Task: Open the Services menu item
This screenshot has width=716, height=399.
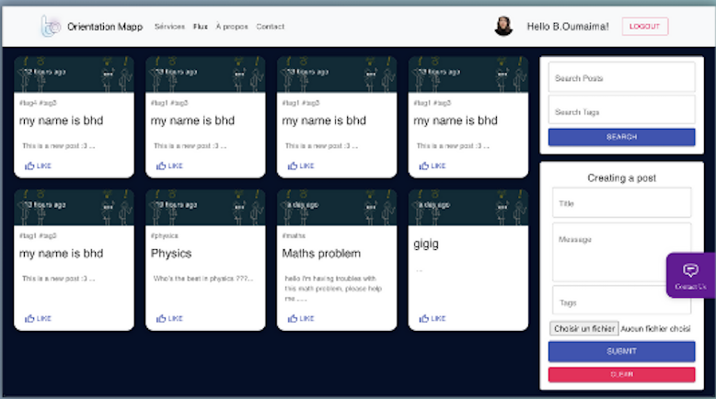Action: click(169, 27)
